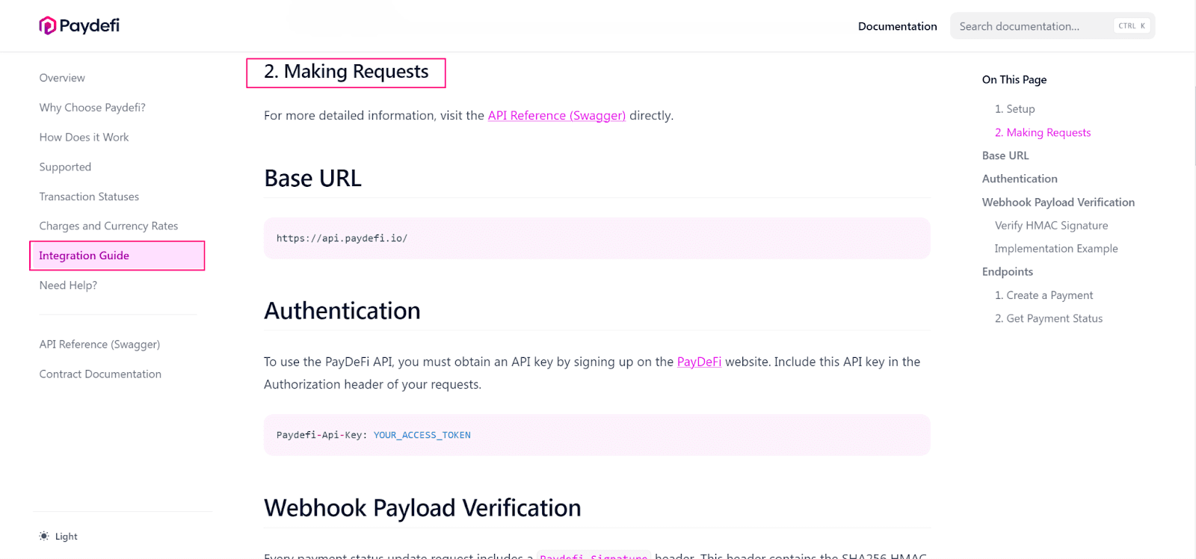The height and width of the screenshot is (559, 1196).
Task: Go to Why Choose Paydefi? page
Action: [93, 108]
